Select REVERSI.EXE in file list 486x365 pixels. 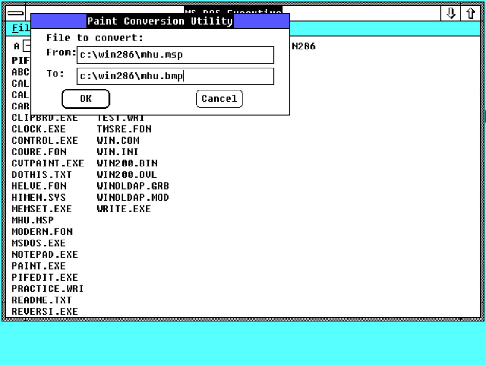coord(45,312)
